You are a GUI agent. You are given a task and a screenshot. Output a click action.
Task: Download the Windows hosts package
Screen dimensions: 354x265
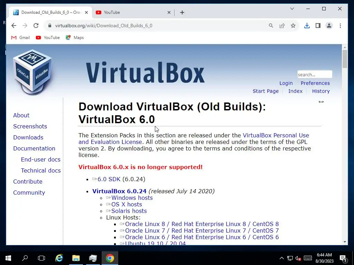tap(132, 198)
